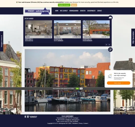Open the Contact footer link

coord(86,123)
